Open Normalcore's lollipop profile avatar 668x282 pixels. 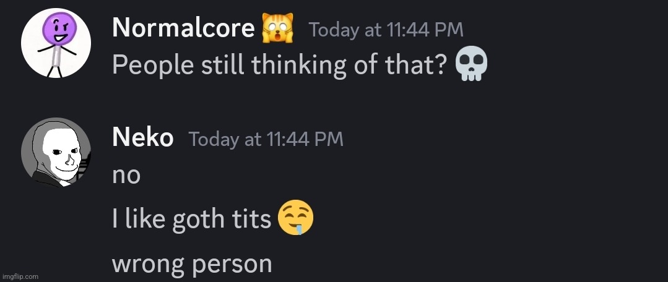56,43
